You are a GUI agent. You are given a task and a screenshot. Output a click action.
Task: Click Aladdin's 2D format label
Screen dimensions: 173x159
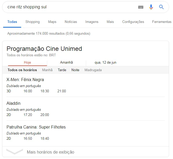coord(9,115)
